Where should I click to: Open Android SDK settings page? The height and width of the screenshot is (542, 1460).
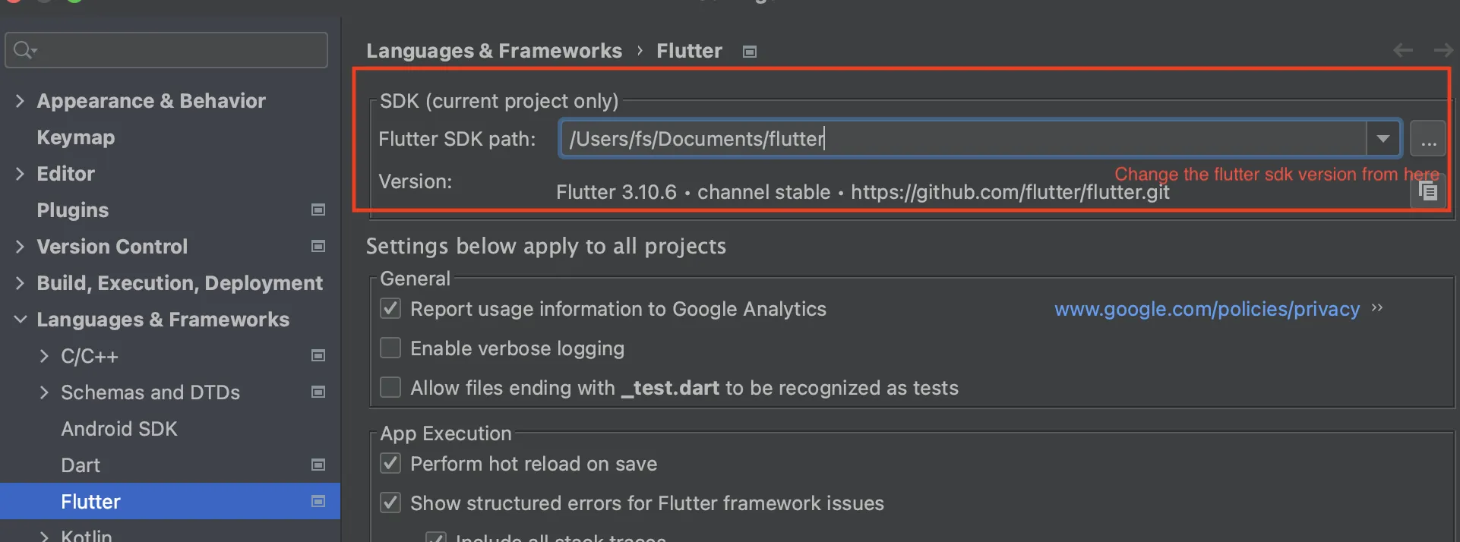[x=119, y=429]
